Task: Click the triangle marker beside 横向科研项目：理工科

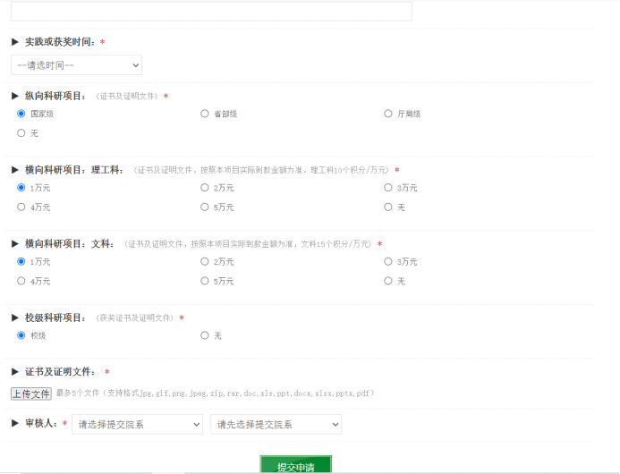Action: pyautogui.click(x=15, y=170)
